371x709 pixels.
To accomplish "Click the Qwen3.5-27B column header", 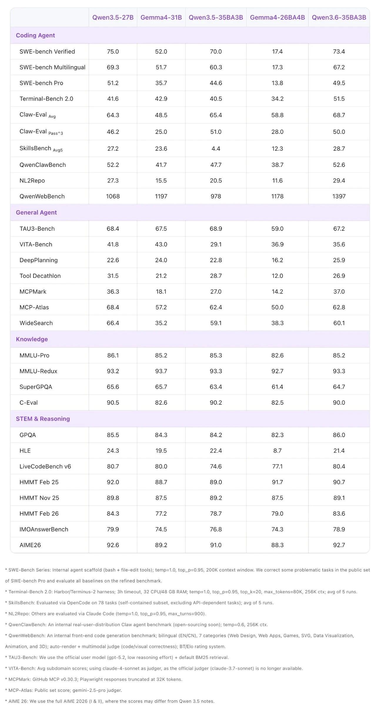I will [x=113, y=17].
